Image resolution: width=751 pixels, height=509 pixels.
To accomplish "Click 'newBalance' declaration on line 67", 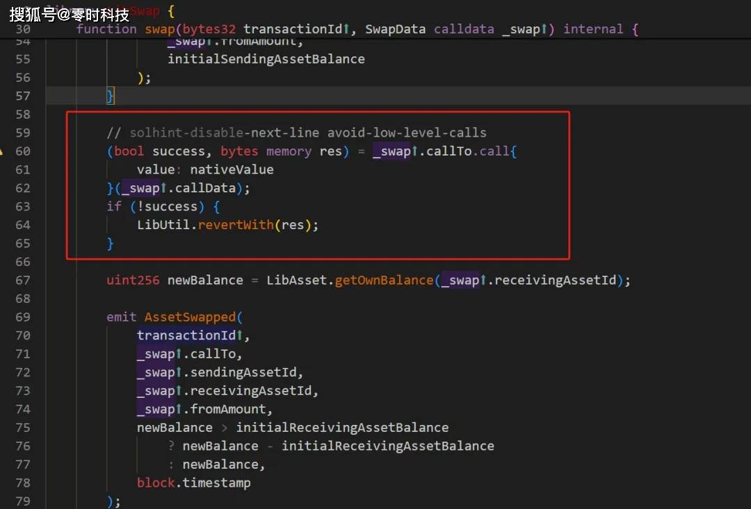I will [x=205, y=280].
